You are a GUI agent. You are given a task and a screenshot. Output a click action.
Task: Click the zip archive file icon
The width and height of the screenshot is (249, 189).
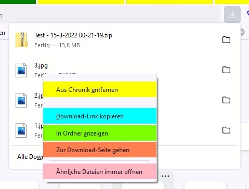(x=21, y=40)
